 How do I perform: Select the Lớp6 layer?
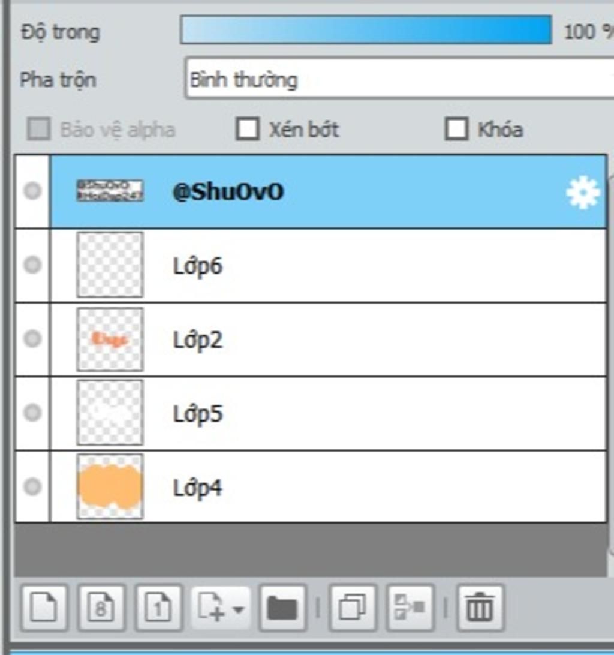[360, 266]
